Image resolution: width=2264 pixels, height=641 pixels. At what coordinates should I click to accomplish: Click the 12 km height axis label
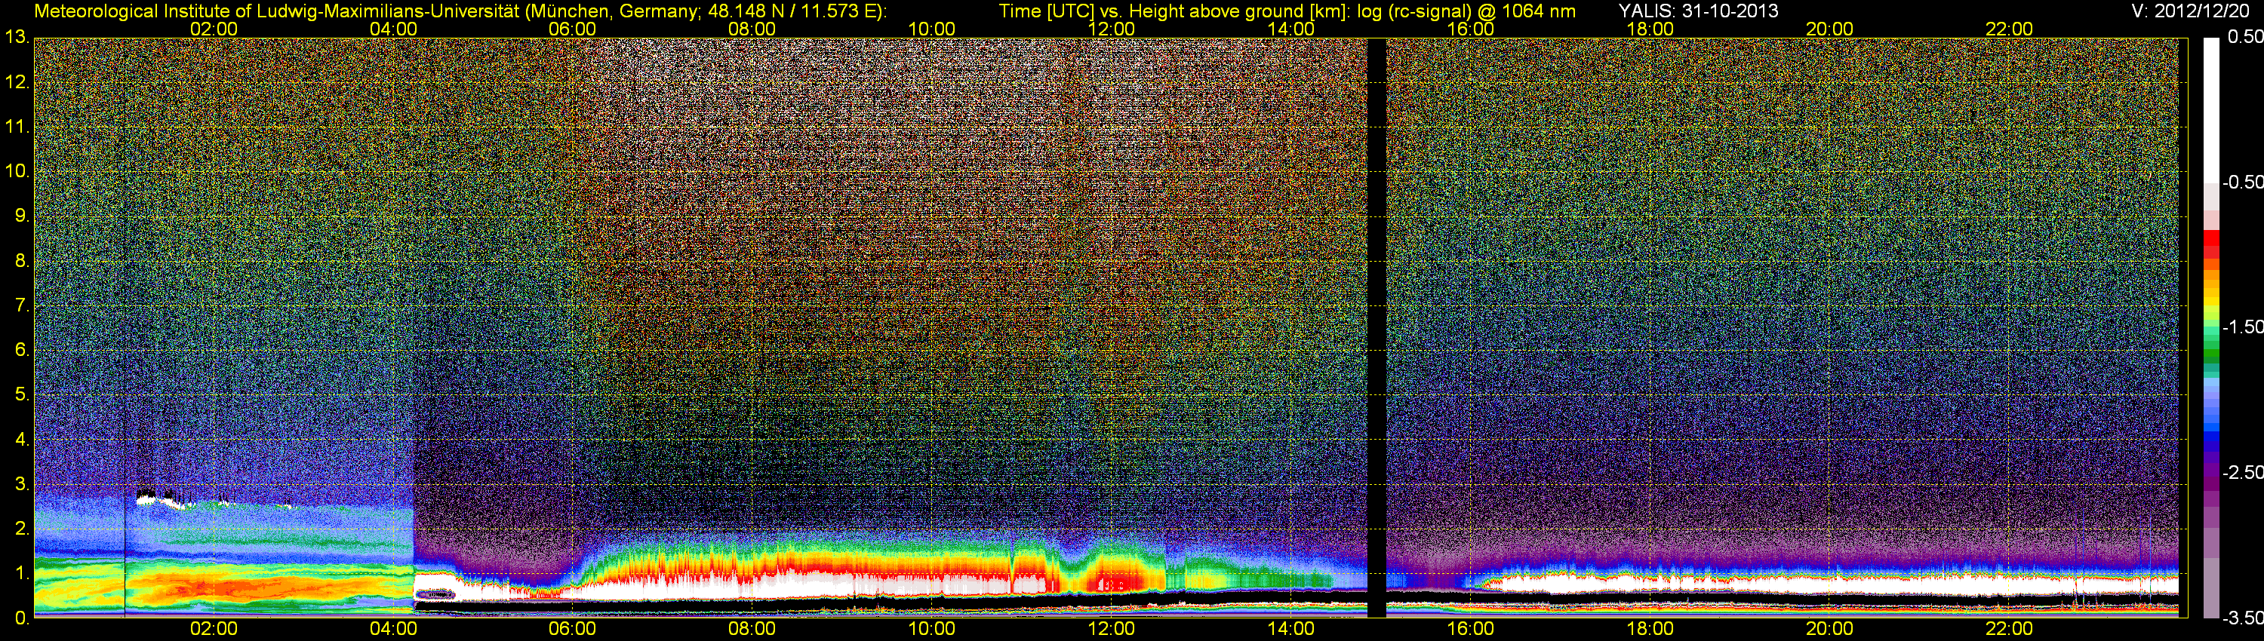[x=17, y=82]
